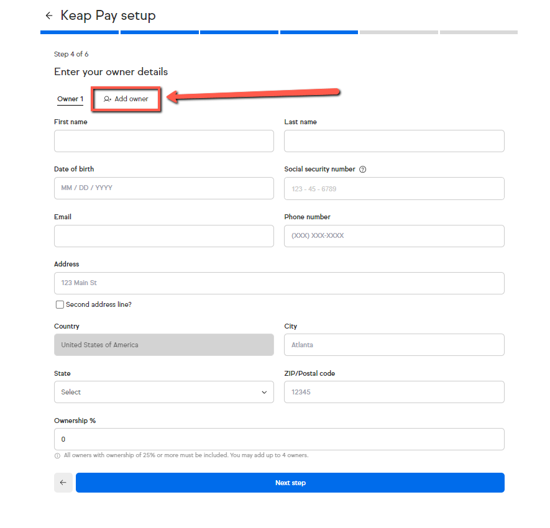Focus the First name field

(x=164, y=141)
